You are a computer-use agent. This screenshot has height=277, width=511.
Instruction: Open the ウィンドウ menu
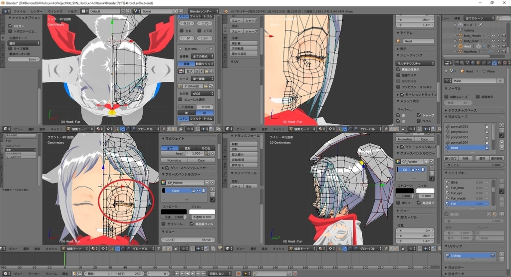point(55,11)
